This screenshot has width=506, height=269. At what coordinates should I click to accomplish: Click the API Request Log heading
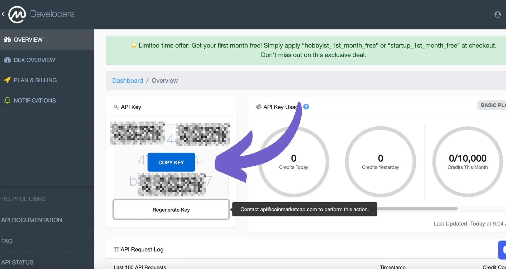[142, 249]
